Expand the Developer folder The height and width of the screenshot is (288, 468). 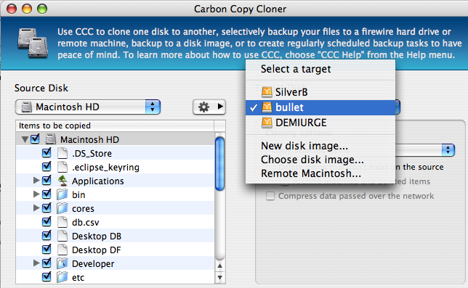[36, 263]
